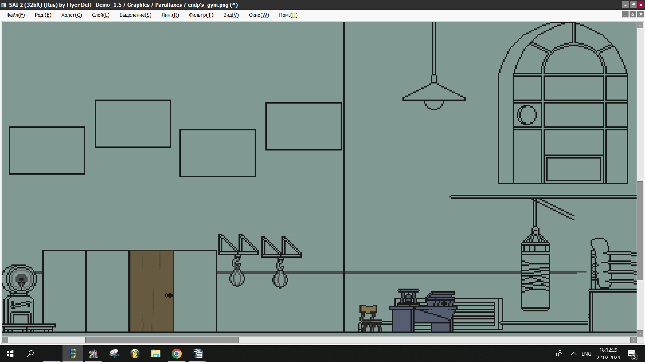Click the ENG language indicator

click(x=586, y=354)
